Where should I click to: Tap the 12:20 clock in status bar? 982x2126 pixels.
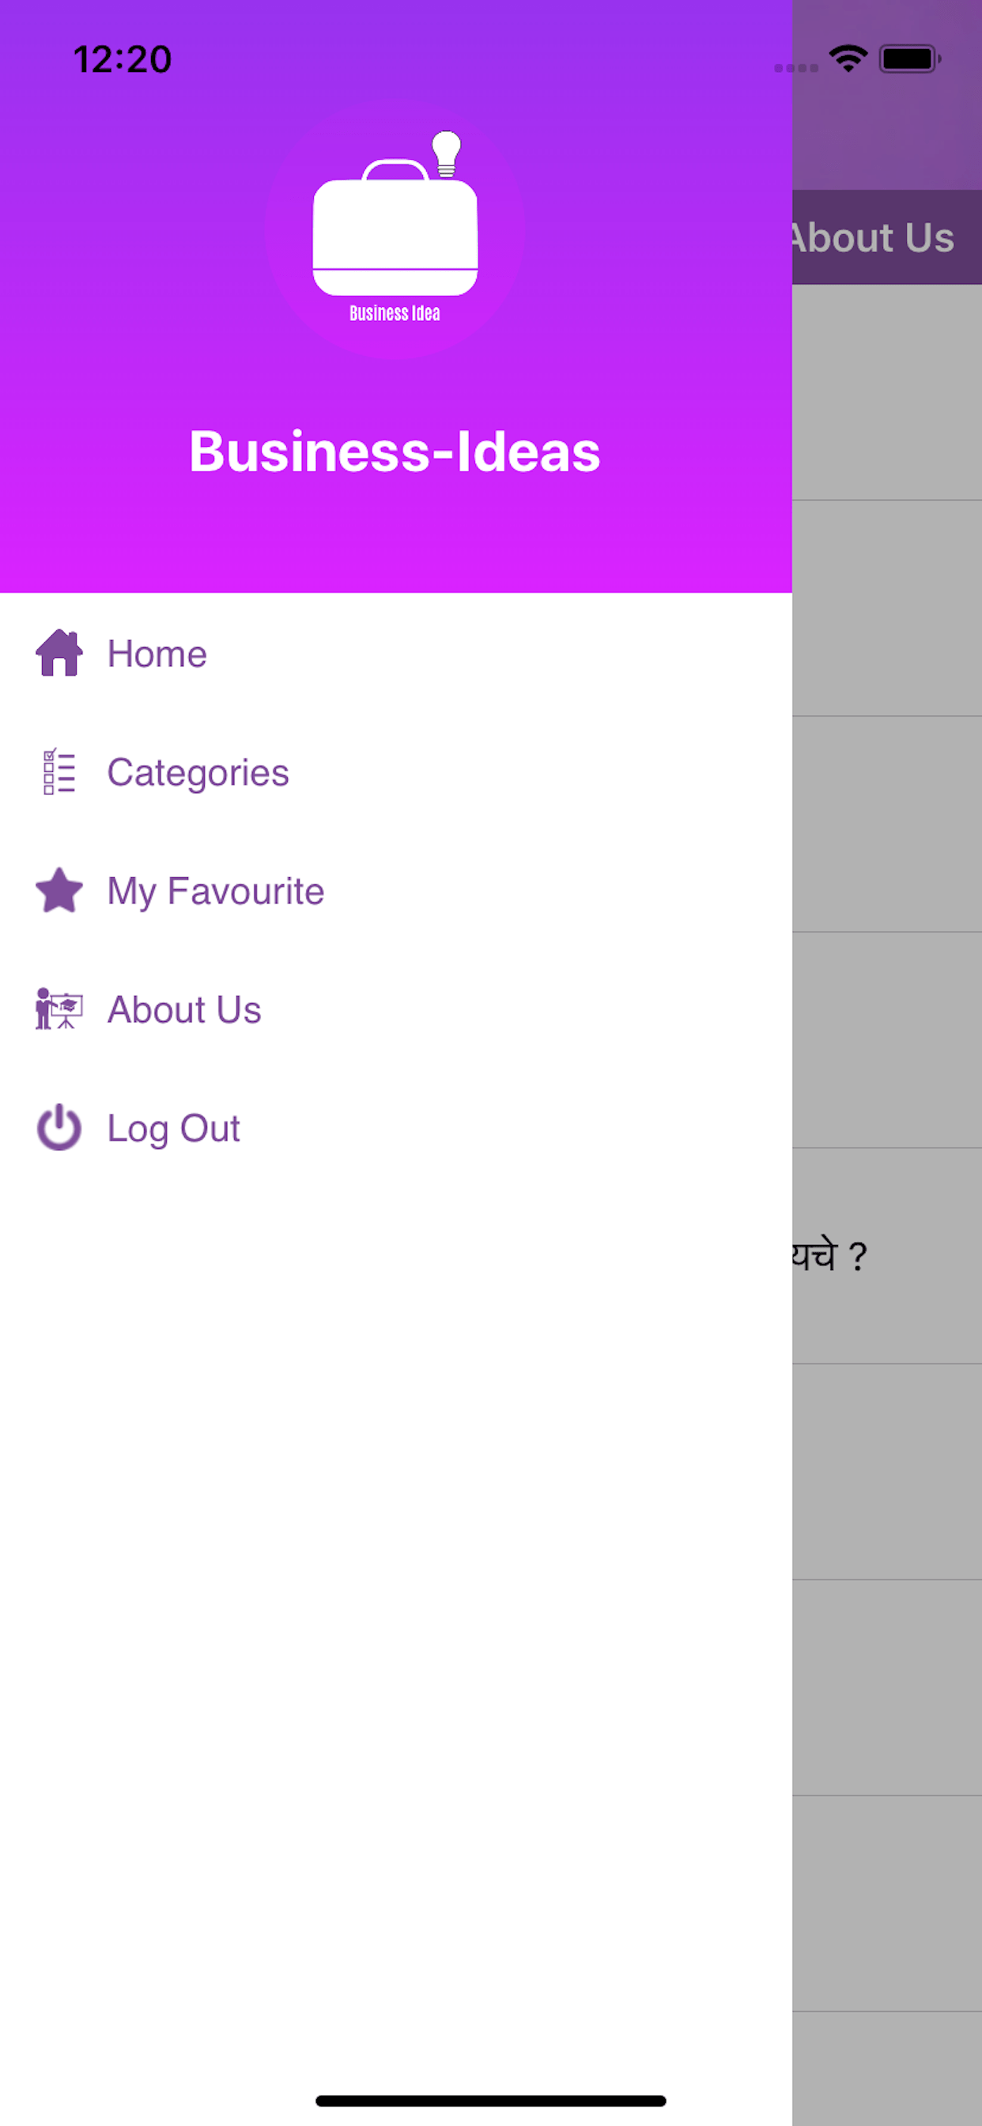tap(123, 59)
